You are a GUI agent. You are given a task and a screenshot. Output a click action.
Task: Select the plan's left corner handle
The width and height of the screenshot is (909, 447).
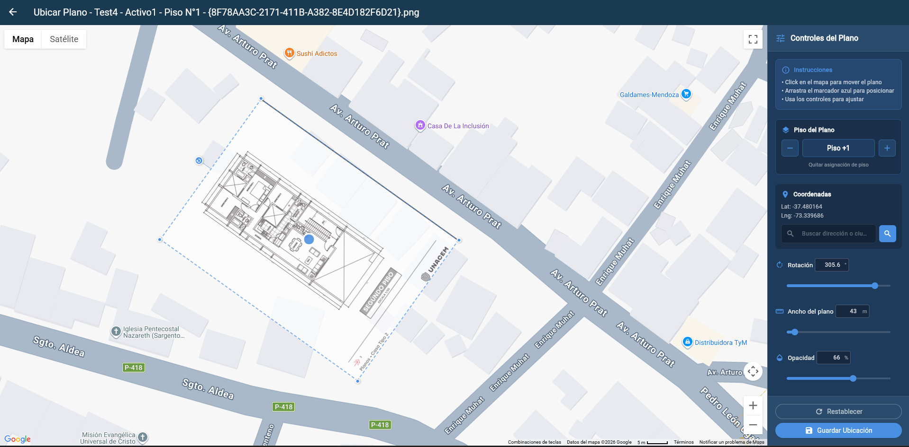pyautogui.click(x=160, y=240)
